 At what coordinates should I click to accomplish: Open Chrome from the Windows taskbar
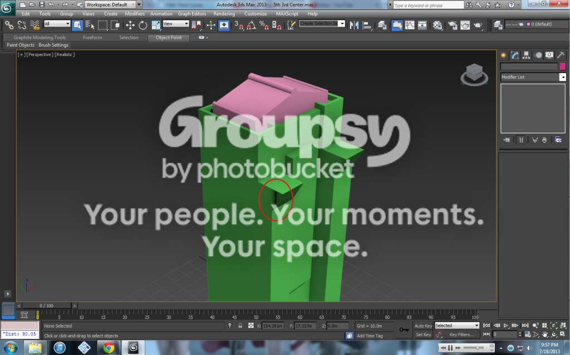point(109,348)
